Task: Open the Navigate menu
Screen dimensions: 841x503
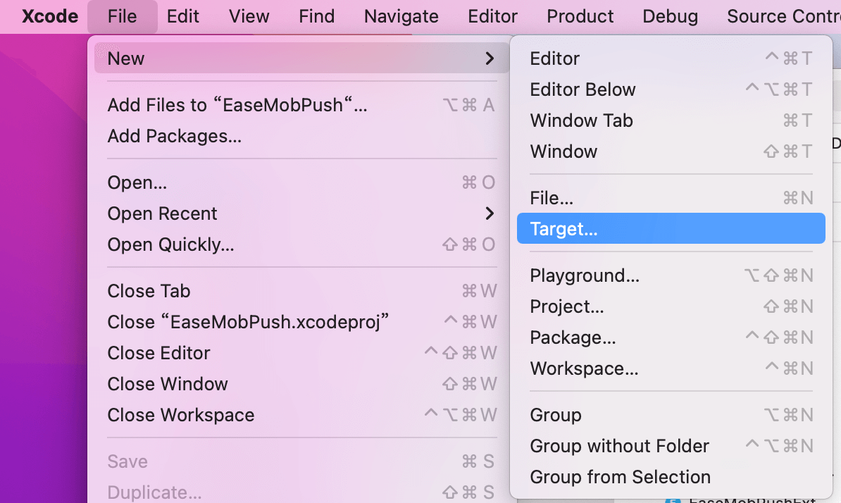Action: pyautogui.click(x=401, y=16)
